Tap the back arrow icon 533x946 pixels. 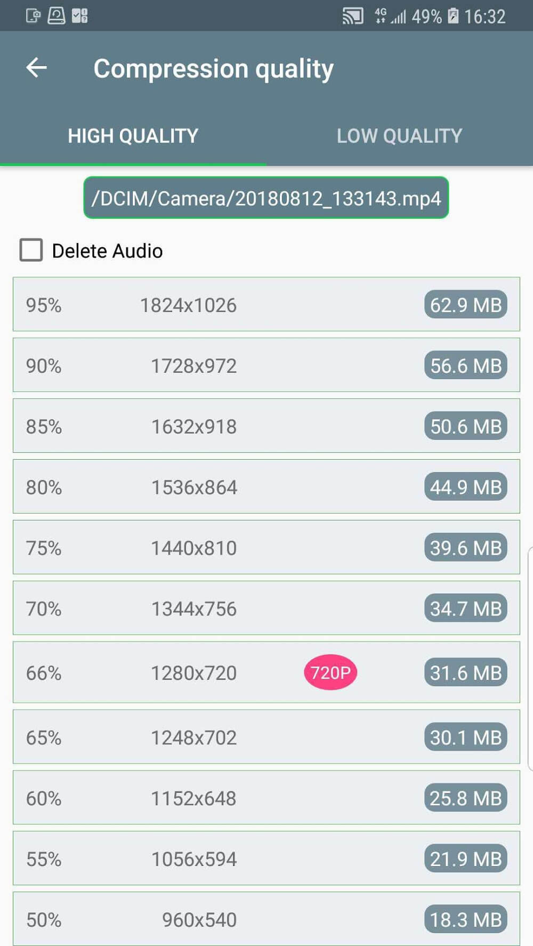37,68
